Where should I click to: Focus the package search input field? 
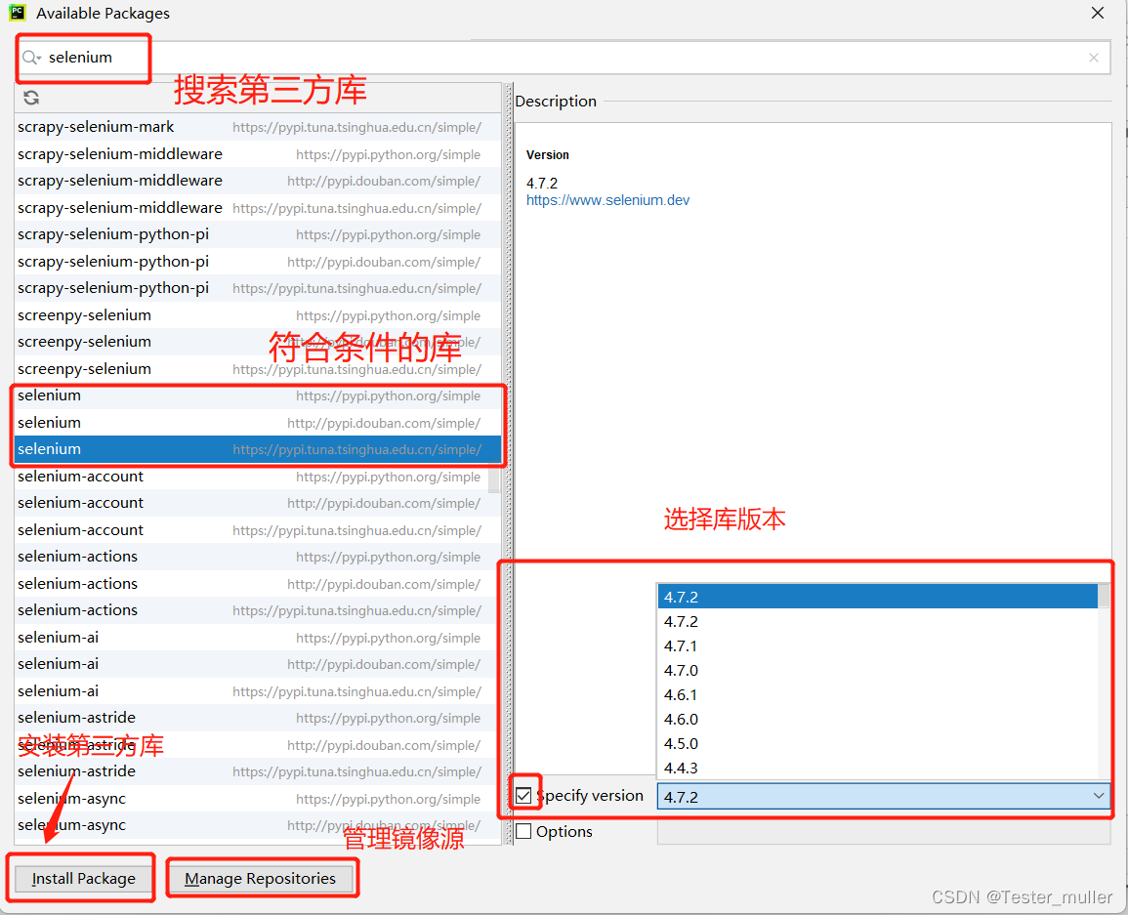564,58
